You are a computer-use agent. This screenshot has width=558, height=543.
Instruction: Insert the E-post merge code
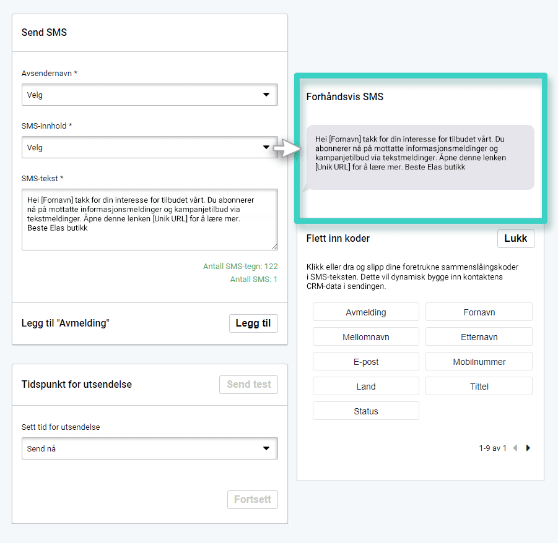pos(365,362)
